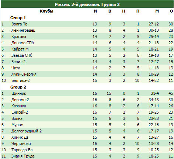The width and height of the screenshot is (174, 159).
Task: Click the Group 2 section heading
Action: click(x=18, y=87)
